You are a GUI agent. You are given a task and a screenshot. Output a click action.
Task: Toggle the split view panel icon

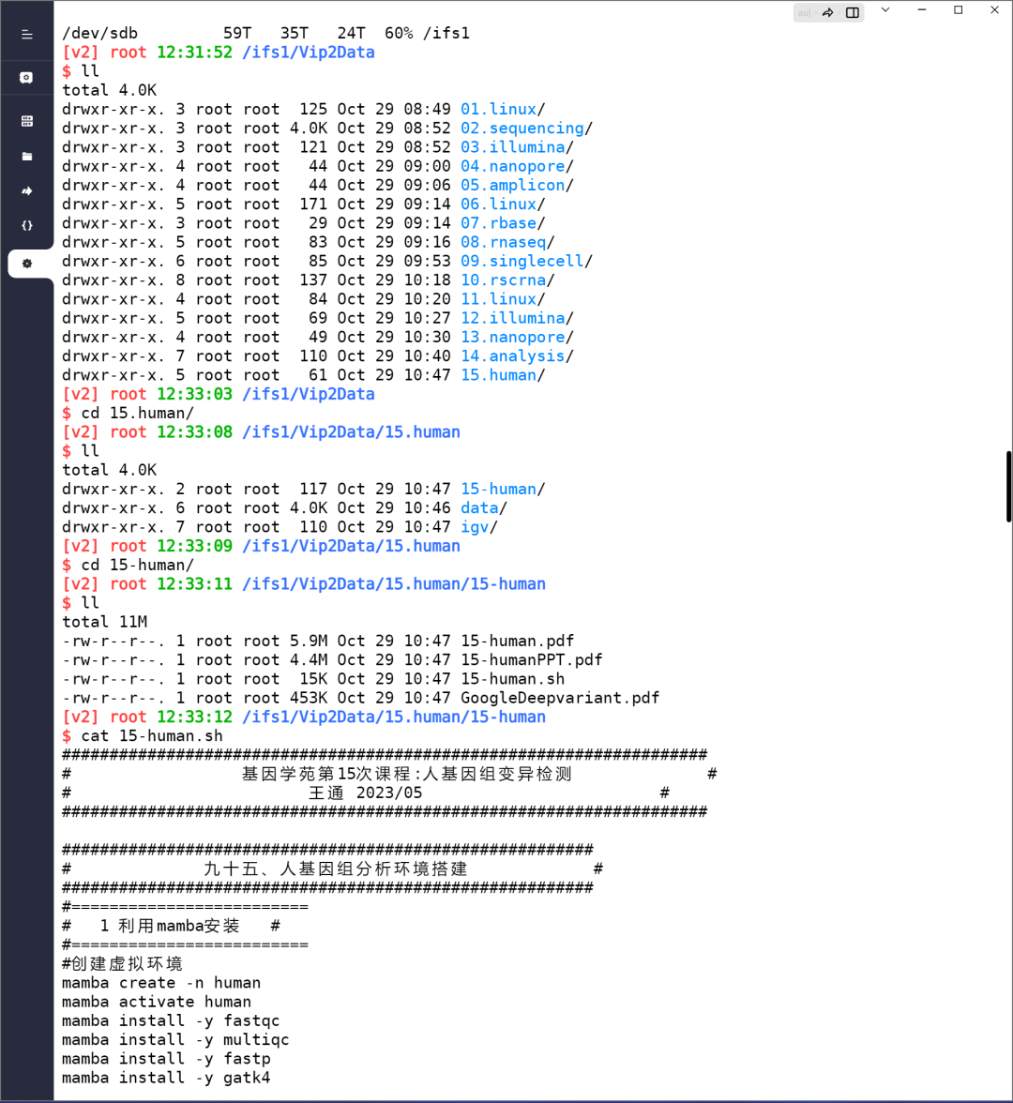[x=853, y=13]
